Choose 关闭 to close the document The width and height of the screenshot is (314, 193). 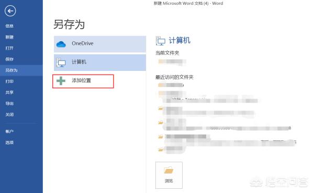(9, 115)
